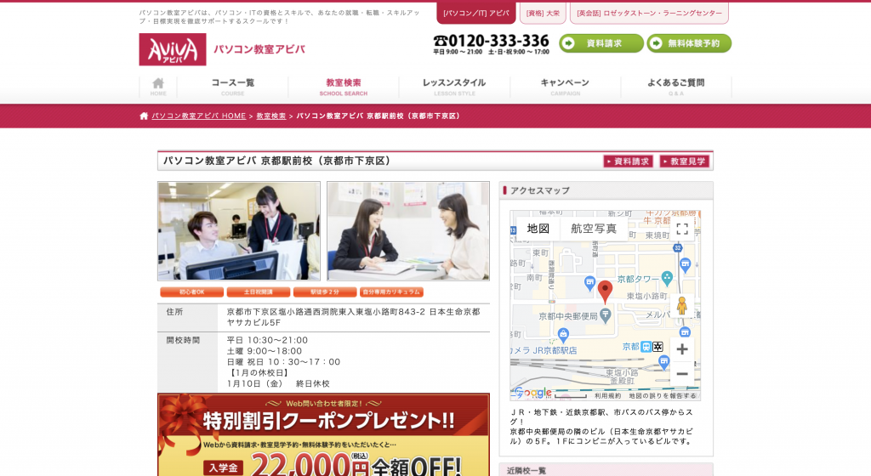Click the 駅徒歩2分 tag
Image resolution: width=871 pixels, height=476 pixels.
[325, 292]
